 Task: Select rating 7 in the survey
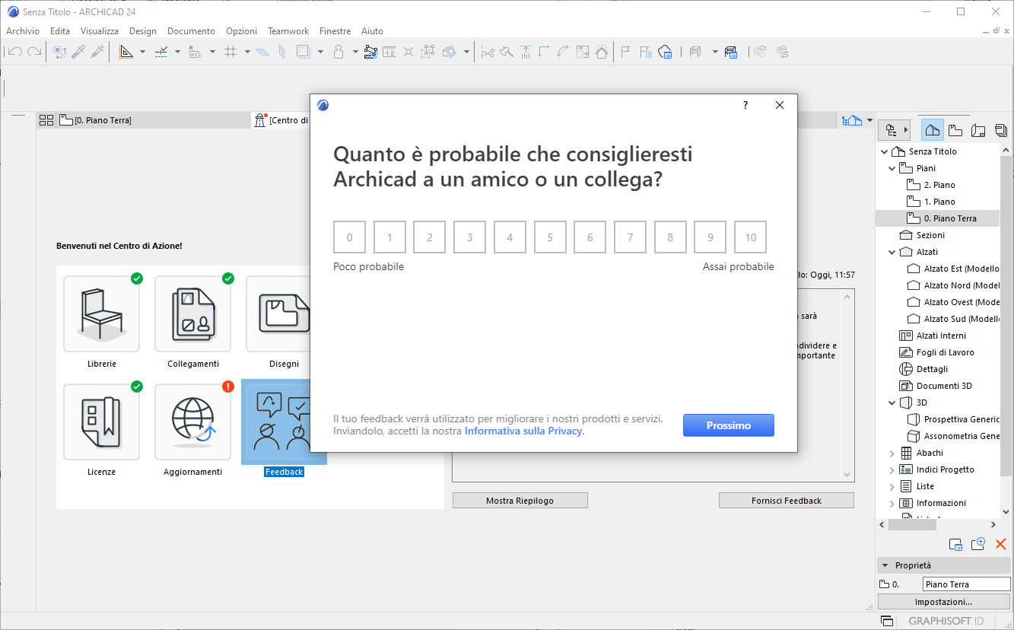pos(630,237)
